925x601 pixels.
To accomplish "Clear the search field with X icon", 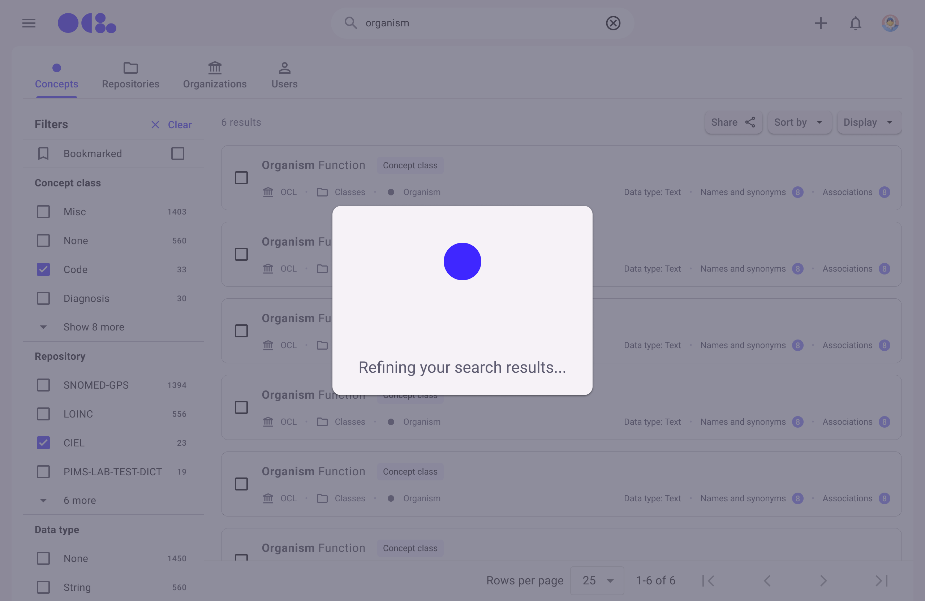I will click(613, 23).
